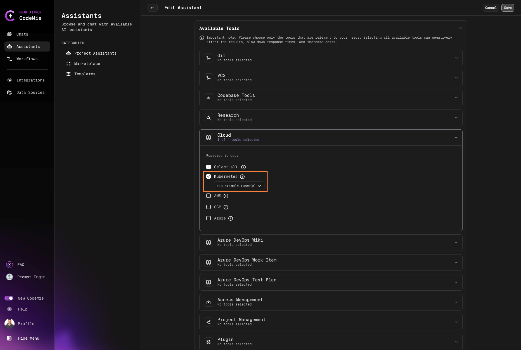The height and width of the screenshot is (350, 521).
Task: Select the Marketplace category
Action: click(x=87, y=64)
